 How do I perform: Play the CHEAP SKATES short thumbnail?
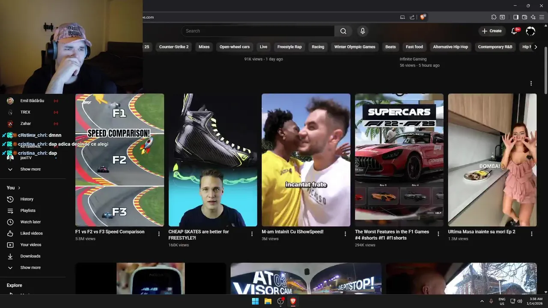[x=213, y=160]
